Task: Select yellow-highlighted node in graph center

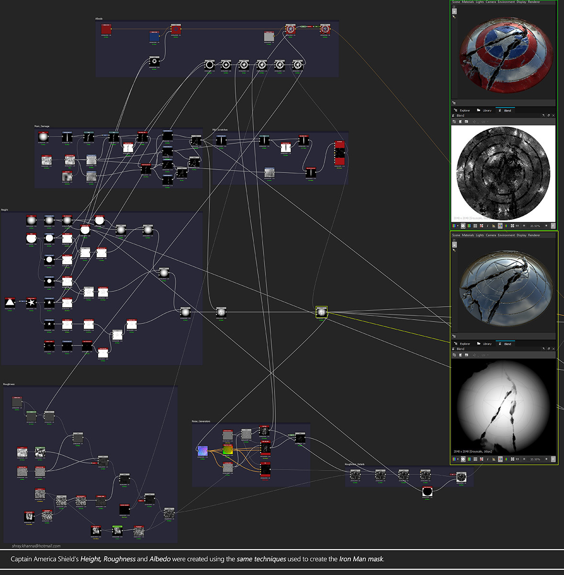Action: tap(322, 312)
